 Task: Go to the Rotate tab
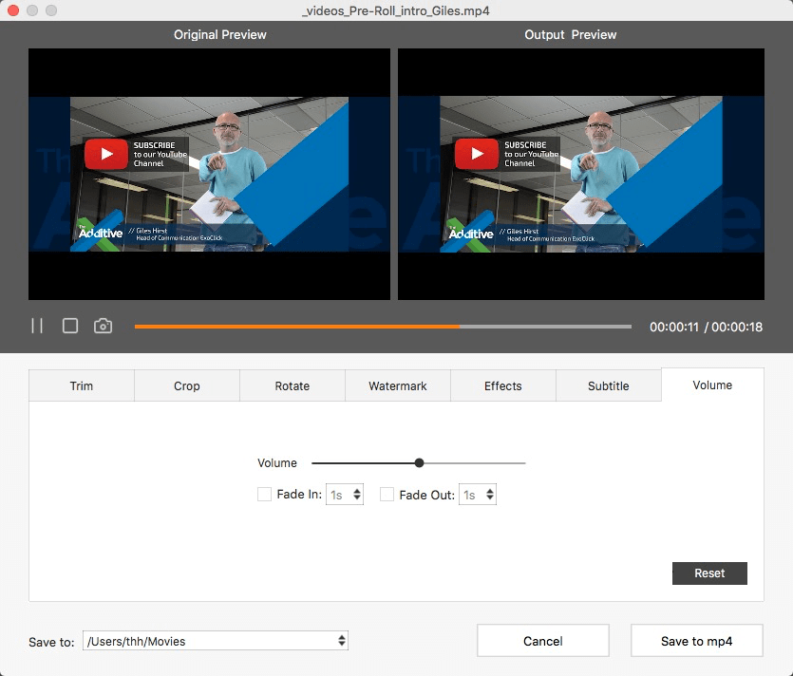tap(293, 386)
